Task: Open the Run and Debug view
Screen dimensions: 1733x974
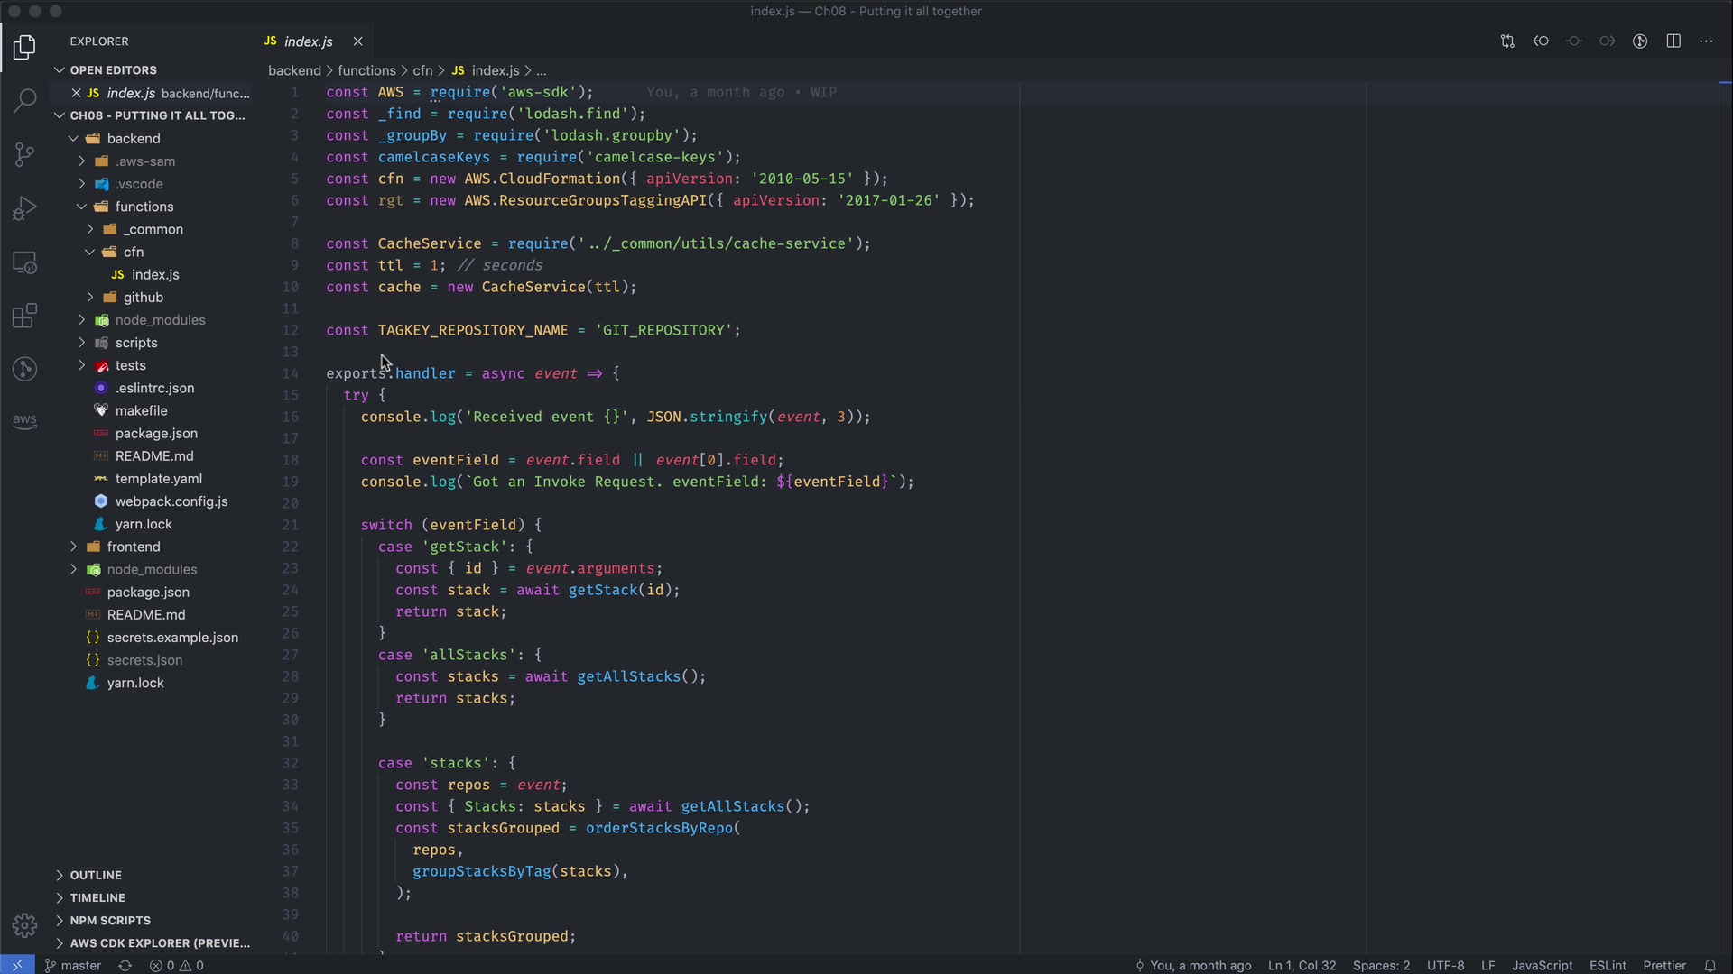Action: coord(24,208)
